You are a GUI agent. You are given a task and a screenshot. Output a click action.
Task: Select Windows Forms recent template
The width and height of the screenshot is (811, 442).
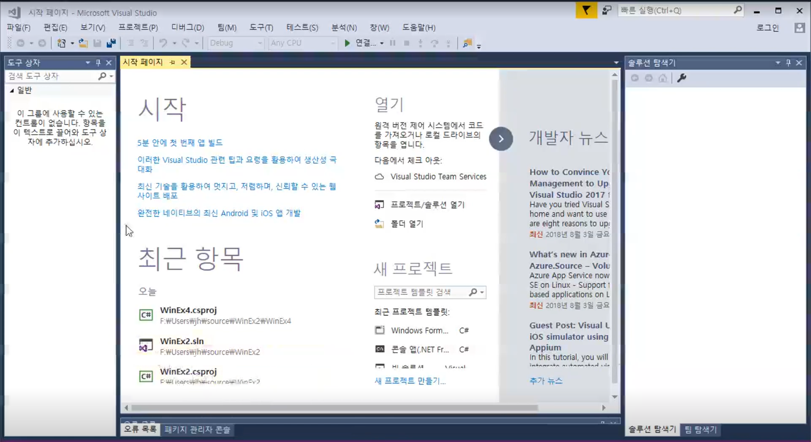(x=422, y=330)
